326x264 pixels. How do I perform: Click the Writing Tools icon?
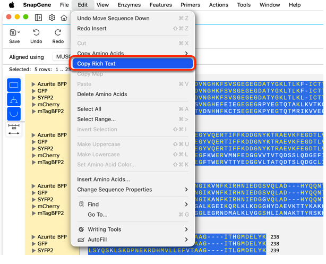[81, 229]
